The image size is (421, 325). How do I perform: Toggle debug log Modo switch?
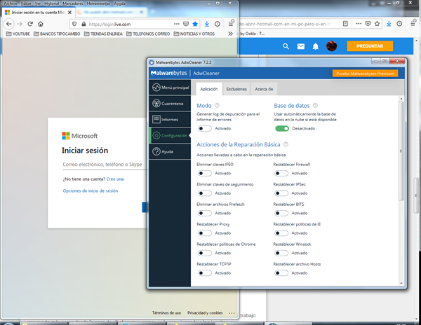coord(205,129)
